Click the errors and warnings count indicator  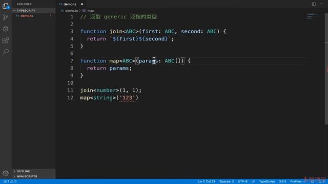coord(10,181)
